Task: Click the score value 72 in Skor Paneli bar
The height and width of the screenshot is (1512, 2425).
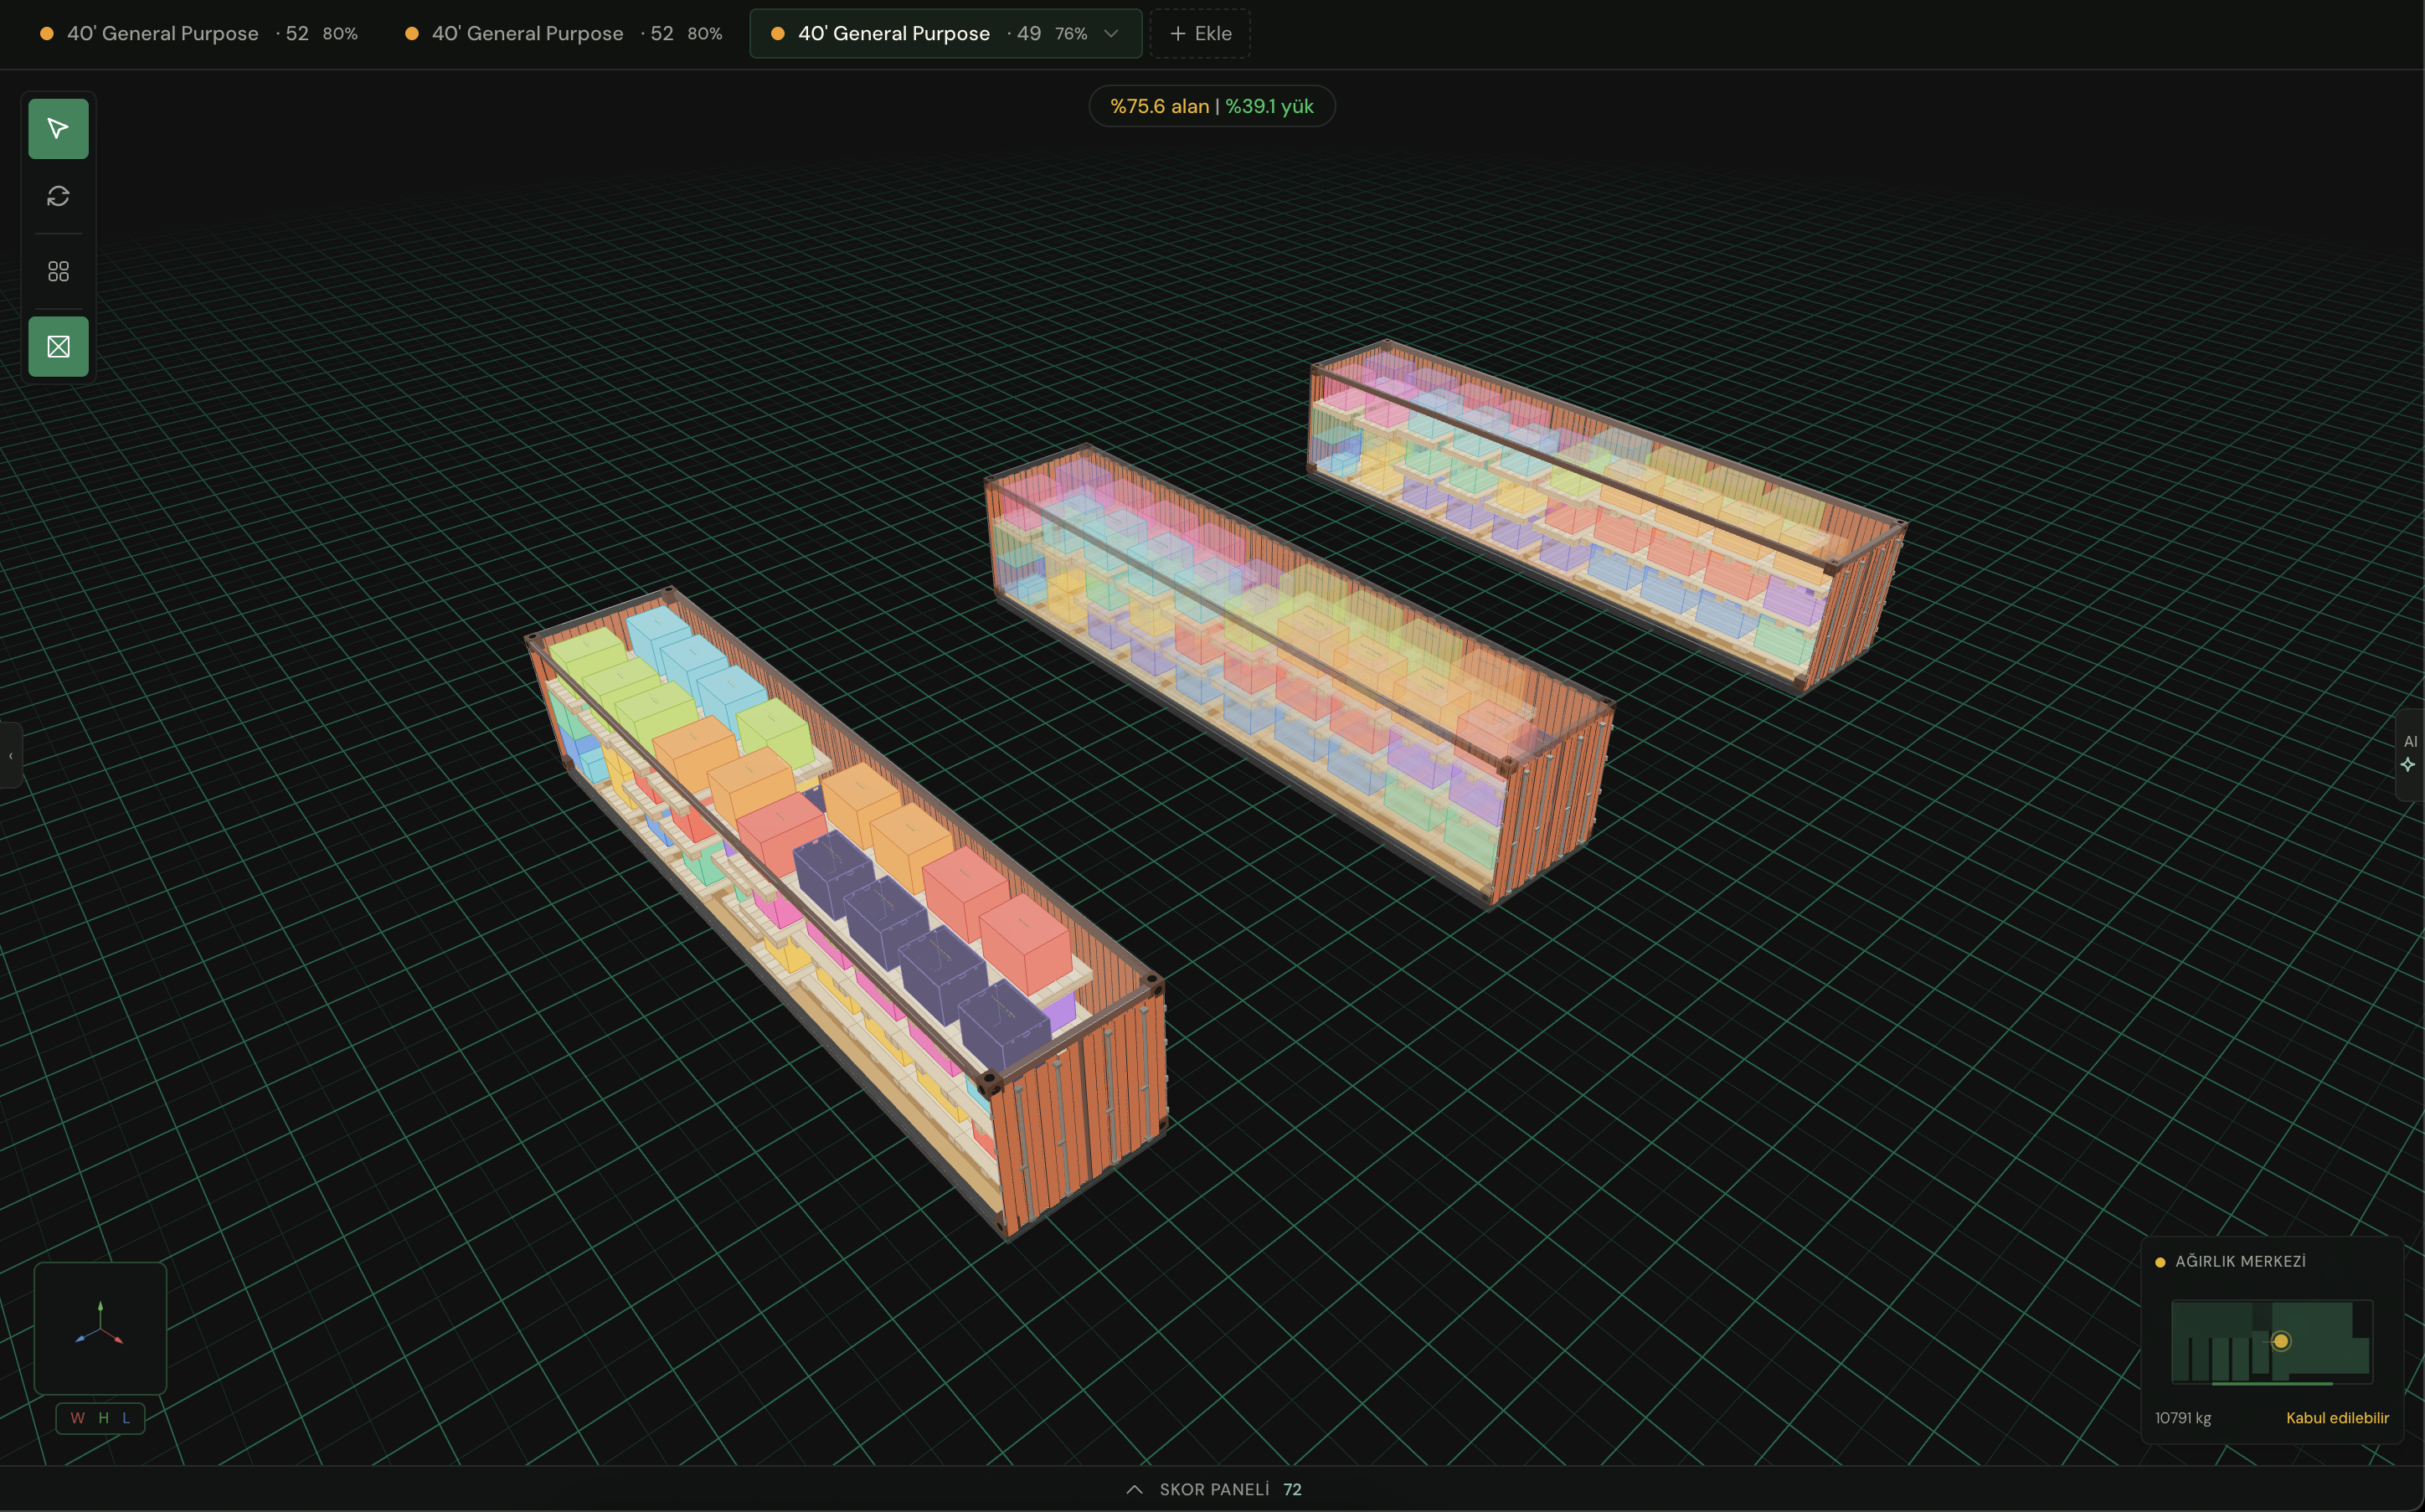Action: (1292, 1489)
